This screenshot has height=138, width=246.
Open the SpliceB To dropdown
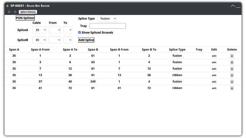68,40
